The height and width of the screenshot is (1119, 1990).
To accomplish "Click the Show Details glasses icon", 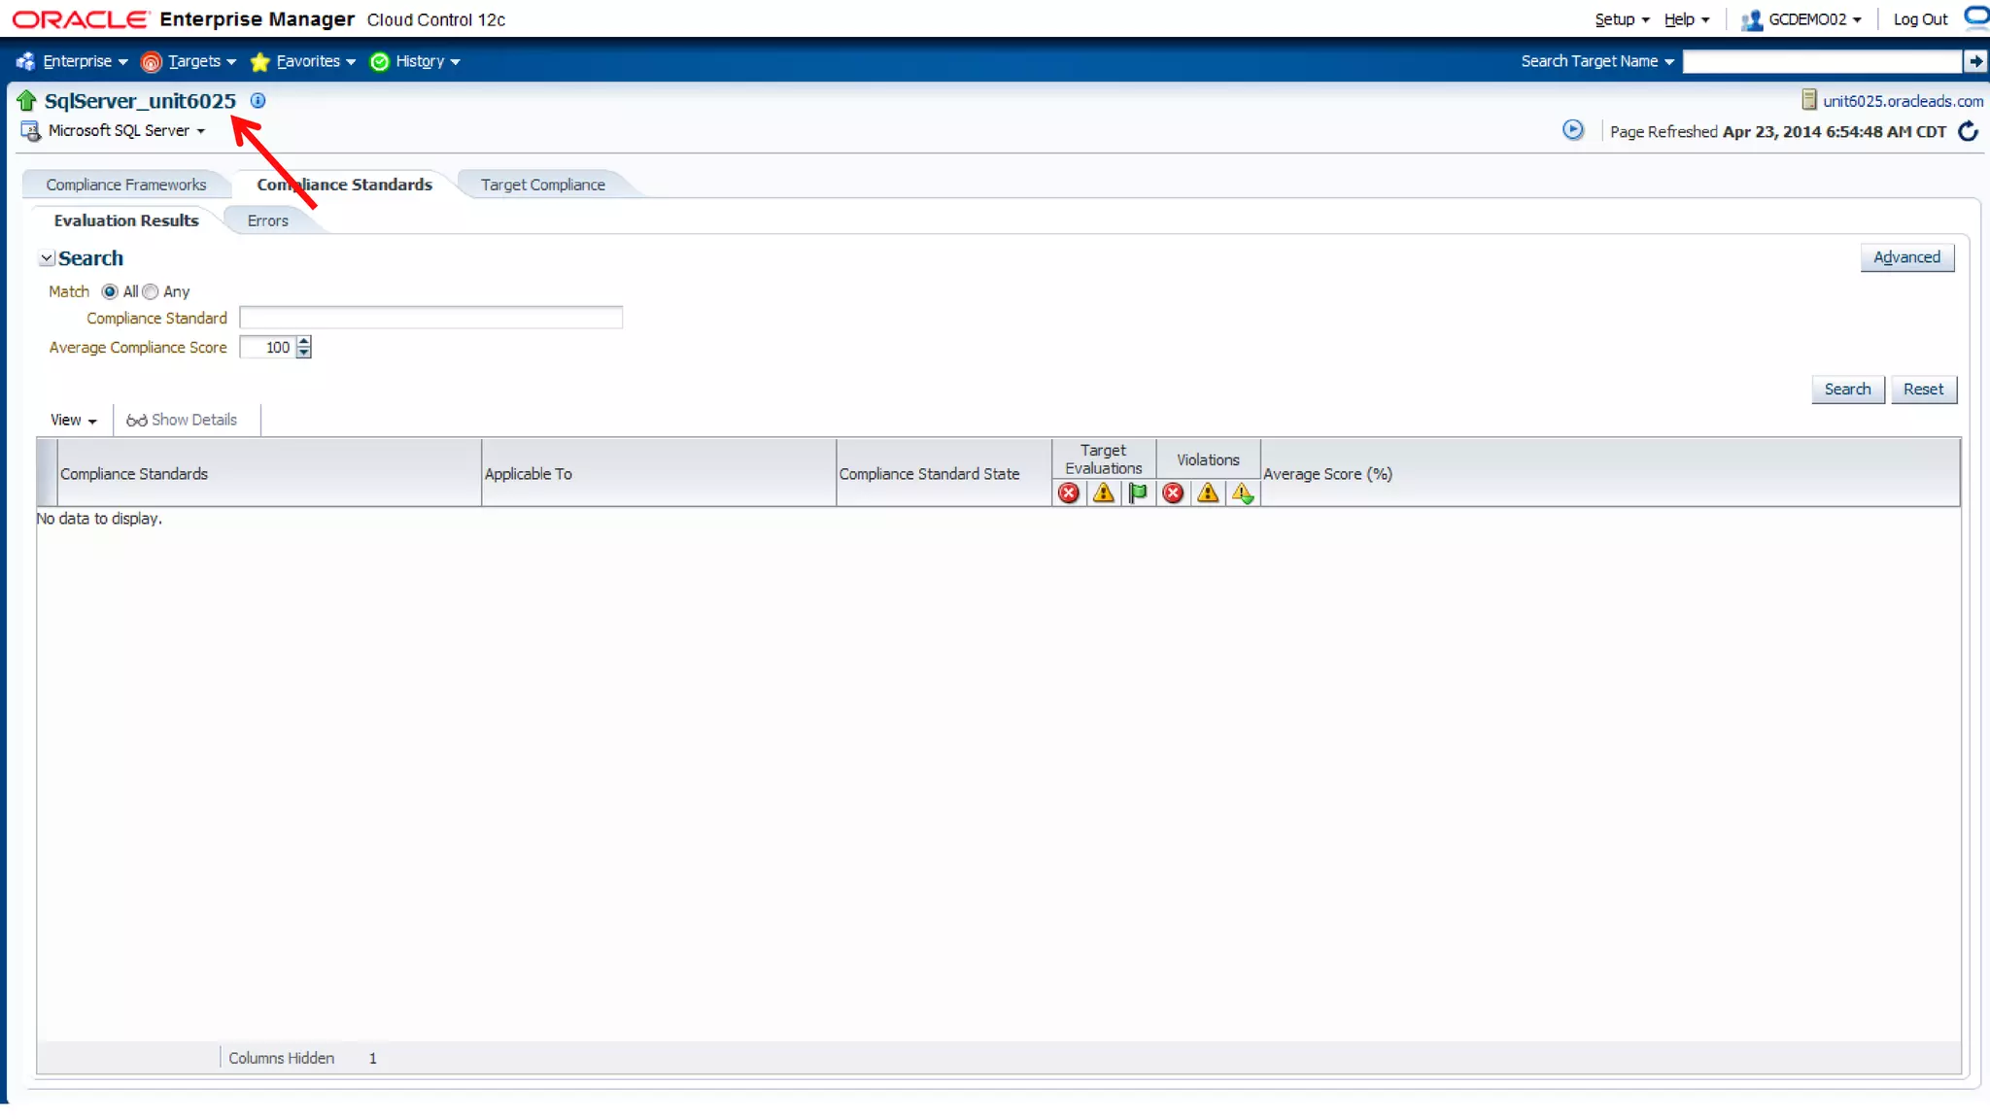I will click(x=136, y=421).
